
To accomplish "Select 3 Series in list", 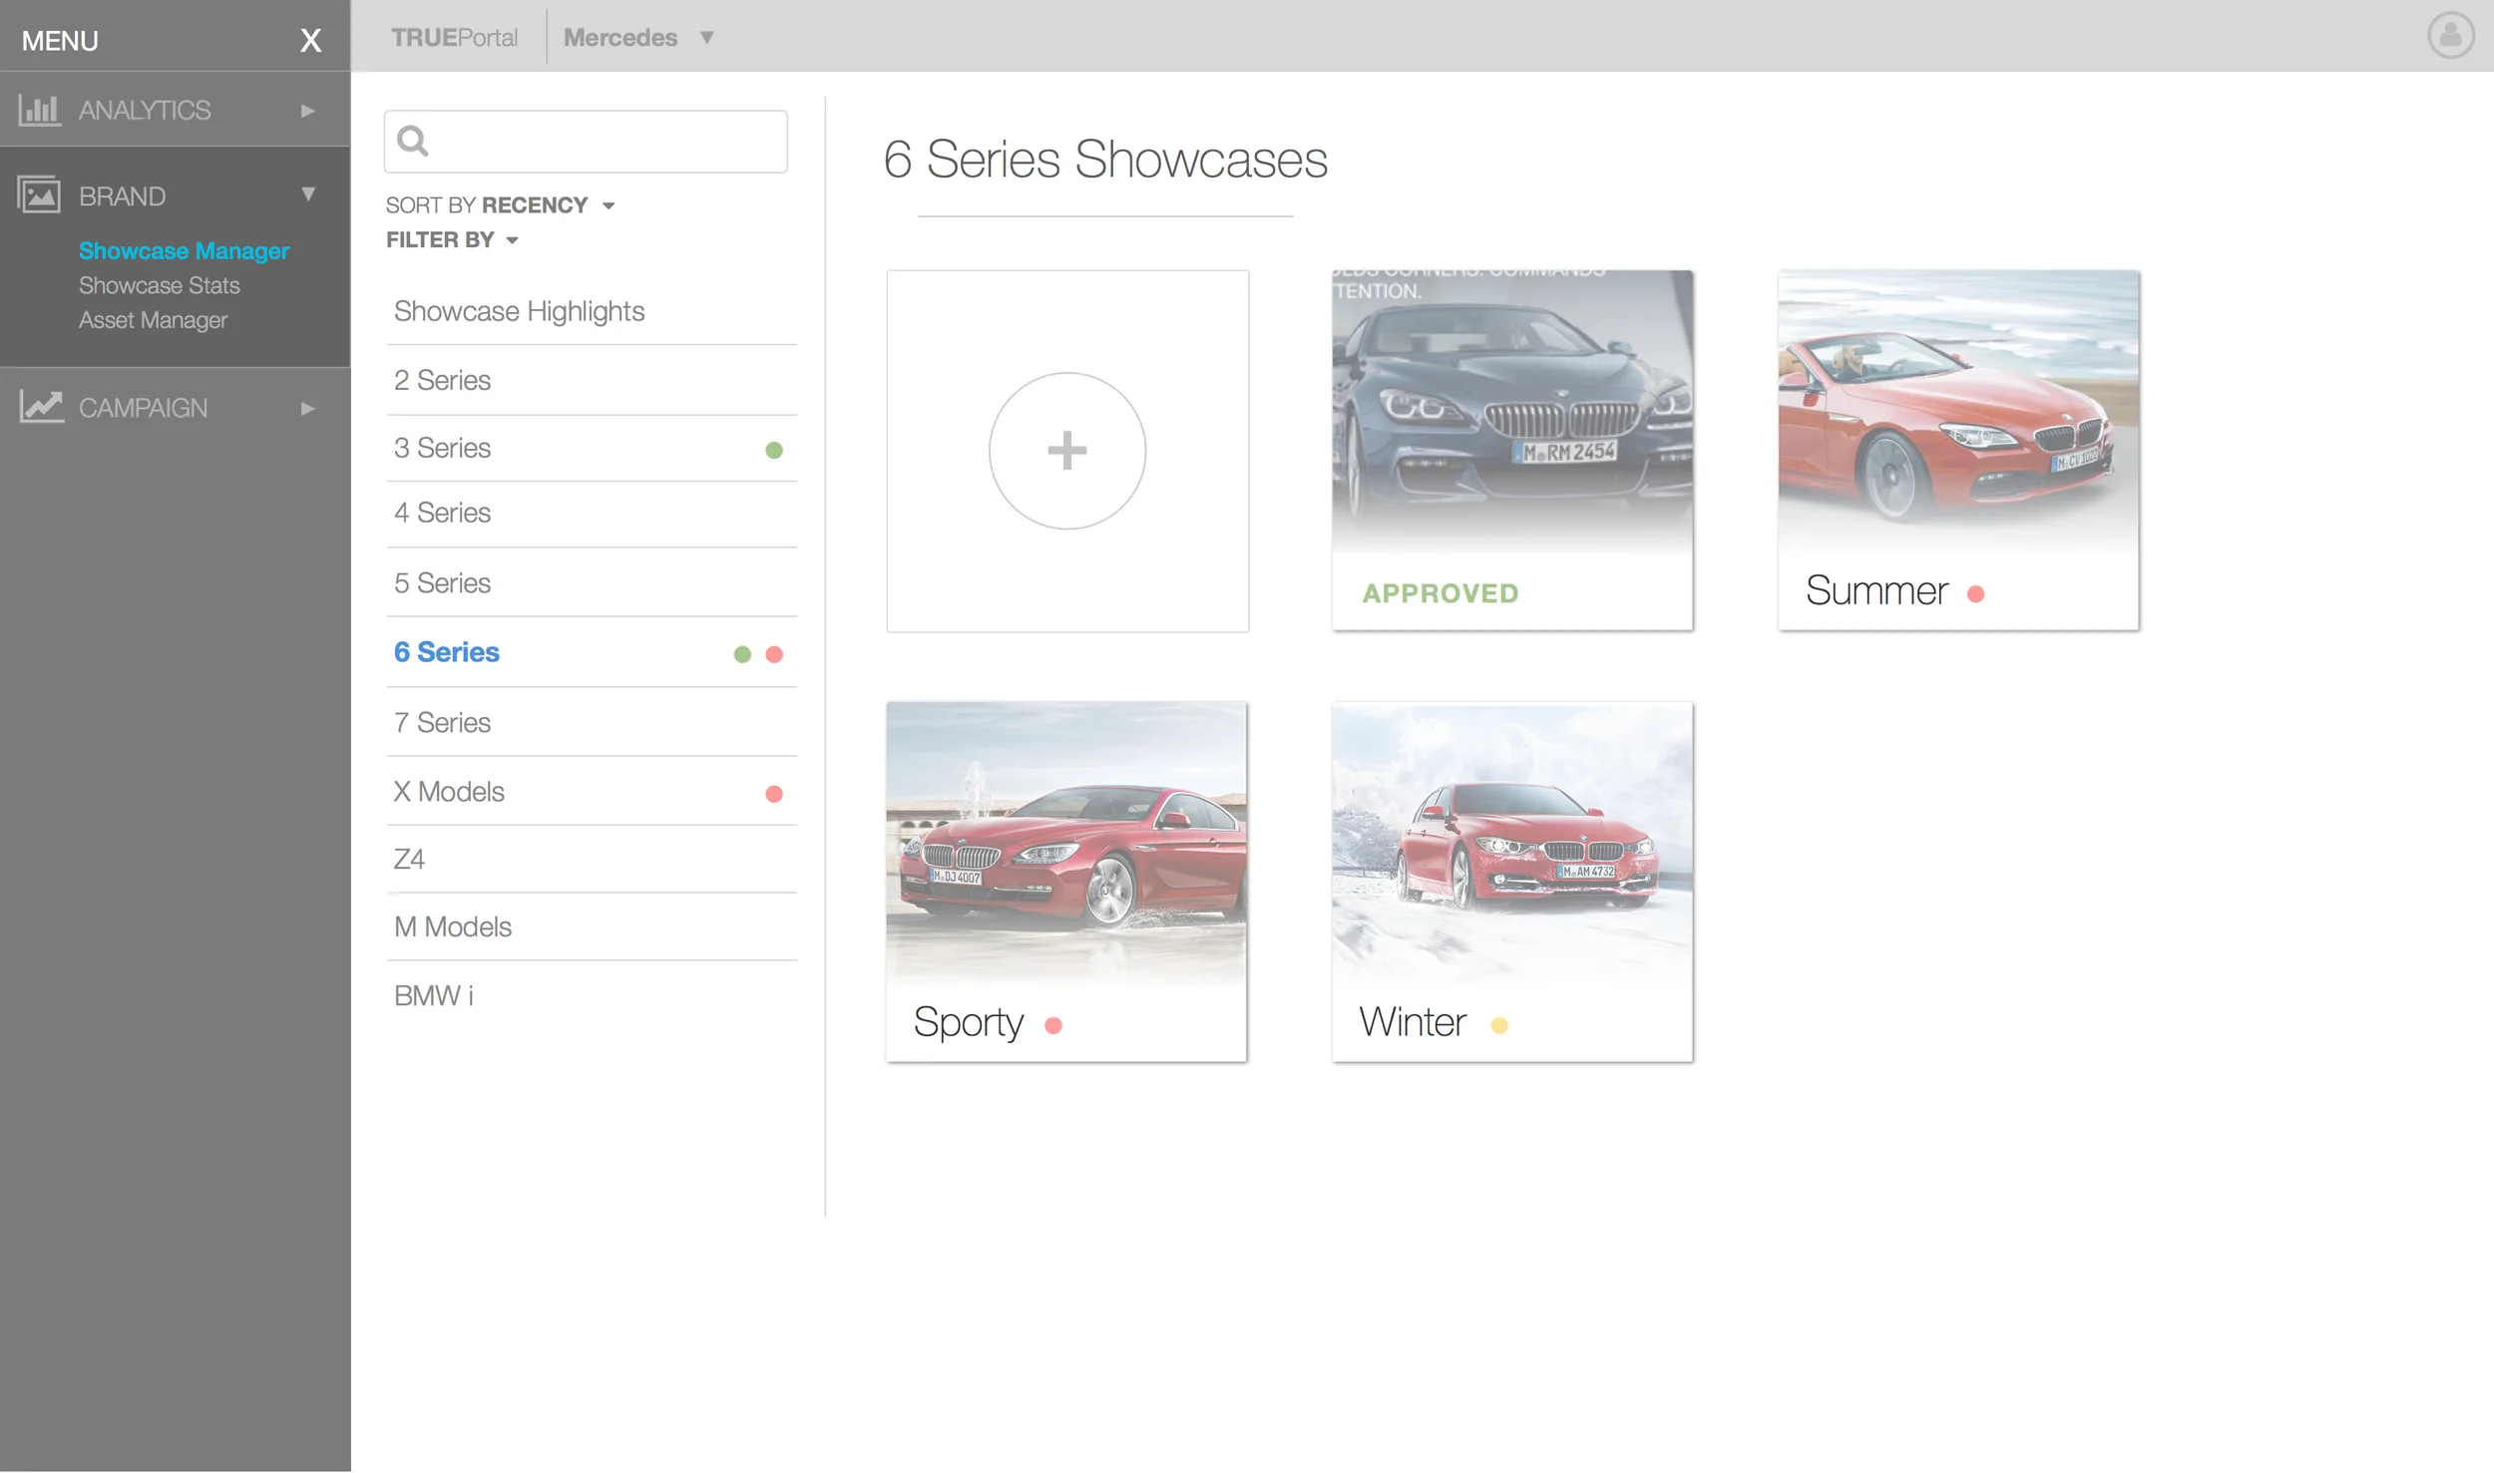I will pos(443,449).
